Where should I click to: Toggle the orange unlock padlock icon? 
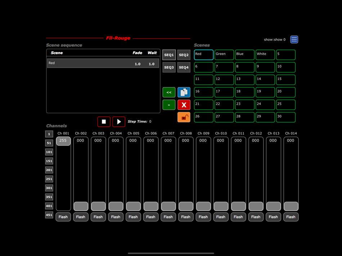coord(184,117)
